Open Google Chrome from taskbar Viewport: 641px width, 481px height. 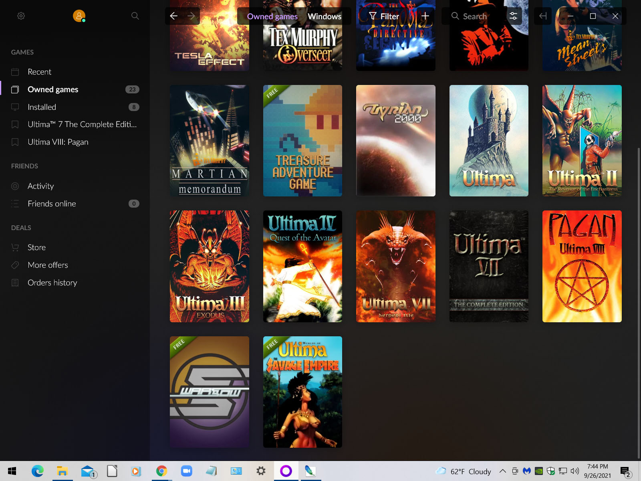[161, 471]
